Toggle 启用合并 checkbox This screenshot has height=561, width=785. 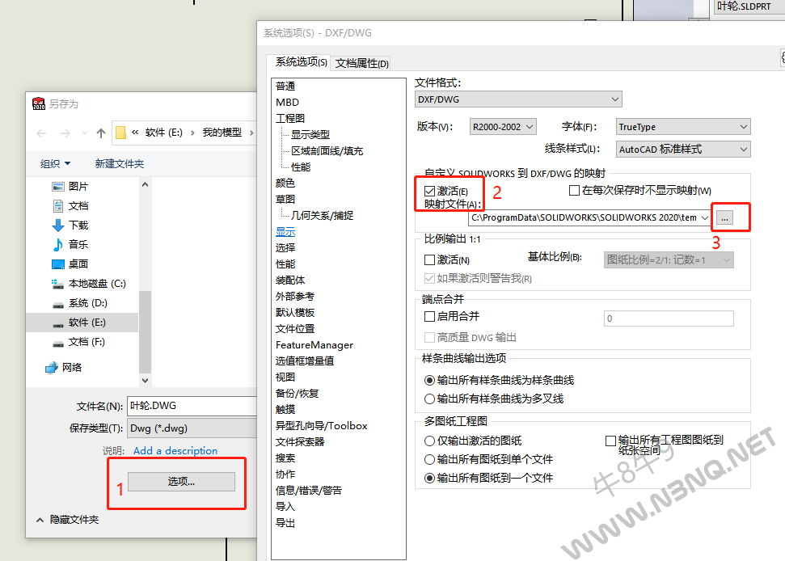click(429, 316)
